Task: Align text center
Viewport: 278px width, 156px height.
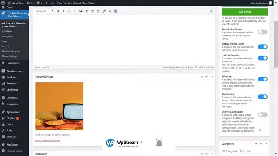Action: [x=93, y=11]
